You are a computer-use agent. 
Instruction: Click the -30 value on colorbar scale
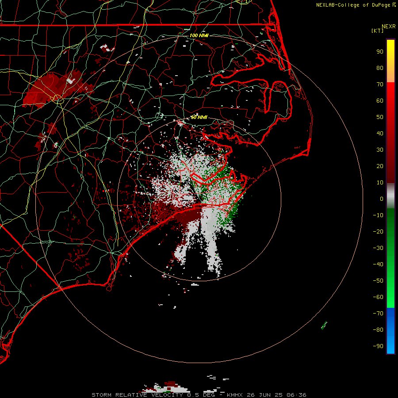pyautogui.click(x=378, y=248)
